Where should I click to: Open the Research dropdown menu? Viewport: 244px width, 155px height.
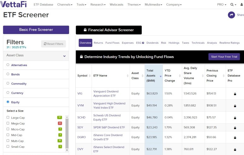98,5
